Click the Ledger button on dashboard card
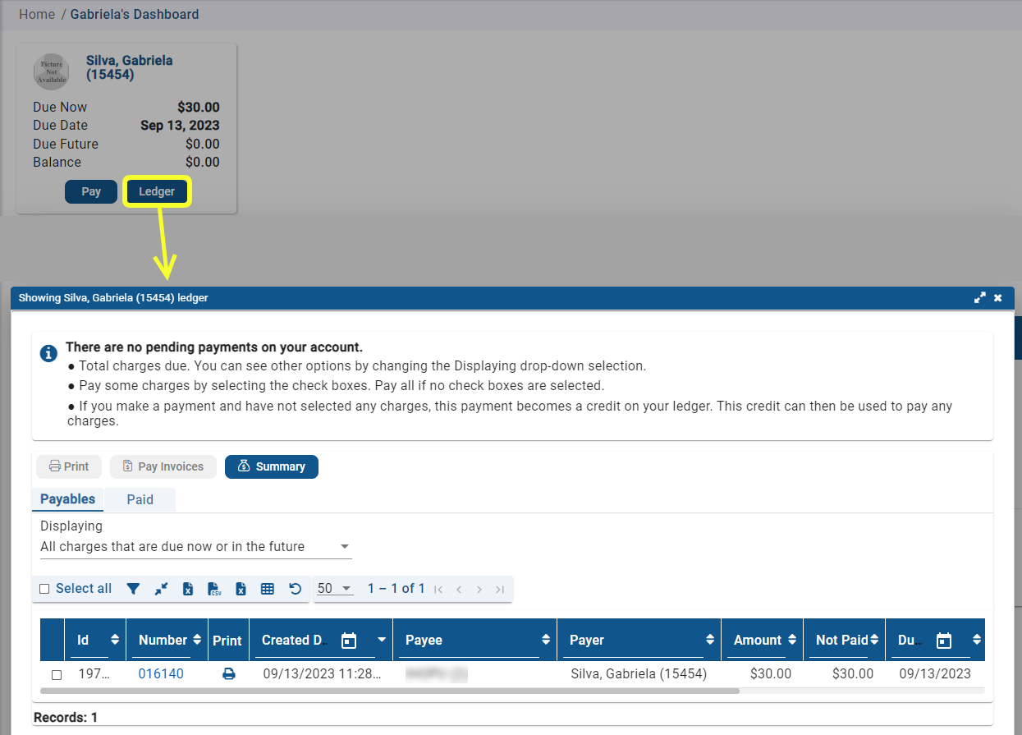 pyautogui.click(x=157, y=191)
